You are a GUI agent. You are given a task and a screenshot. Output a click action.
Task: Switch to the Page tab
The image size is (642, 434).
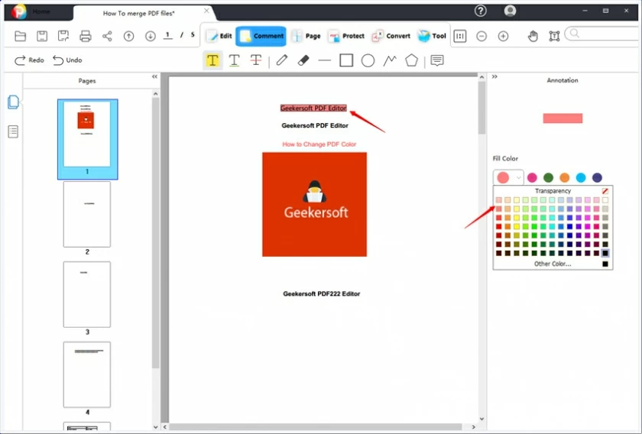[x=306, y=36]
